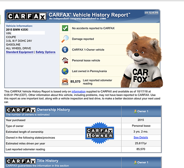Click the '25,617/yr' mileage value
This screenshot has width=184, height=168.
(141, 143)
